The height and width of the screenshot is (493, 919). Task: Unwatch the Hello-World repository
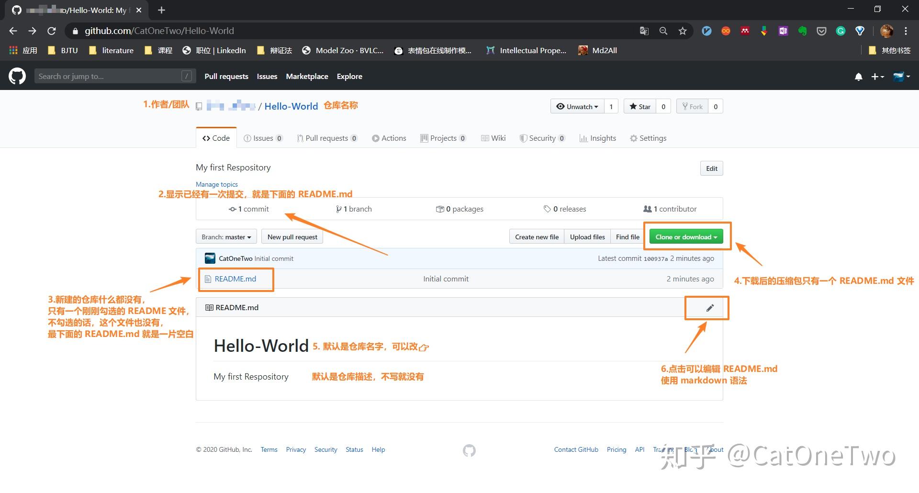[x=577, y=106]
